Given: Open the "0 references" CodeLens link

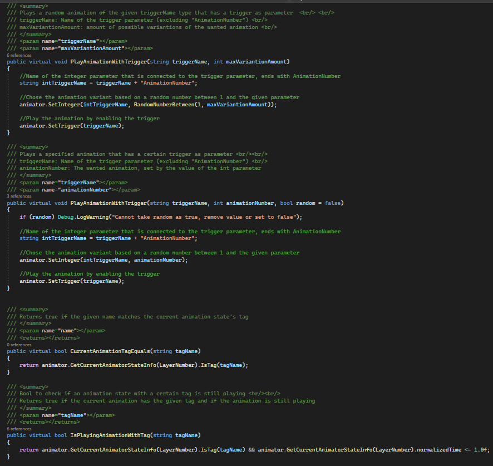Looking at the screenshot, I should (x=19, y=345).
